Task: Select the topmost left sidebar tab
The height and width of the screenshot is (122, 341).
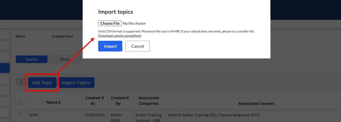Action: pos(5,35)
